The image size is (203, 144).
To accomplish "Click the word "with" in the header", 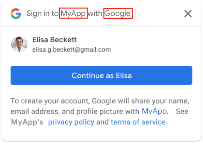I will tap(96, 14).
